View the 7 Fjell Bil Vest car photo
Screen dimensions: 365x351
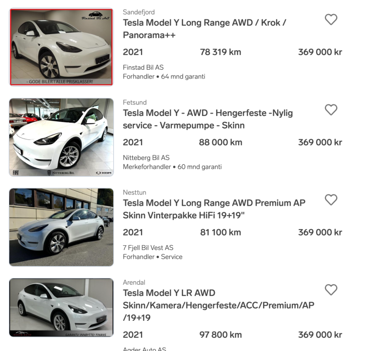coord(61,227)
